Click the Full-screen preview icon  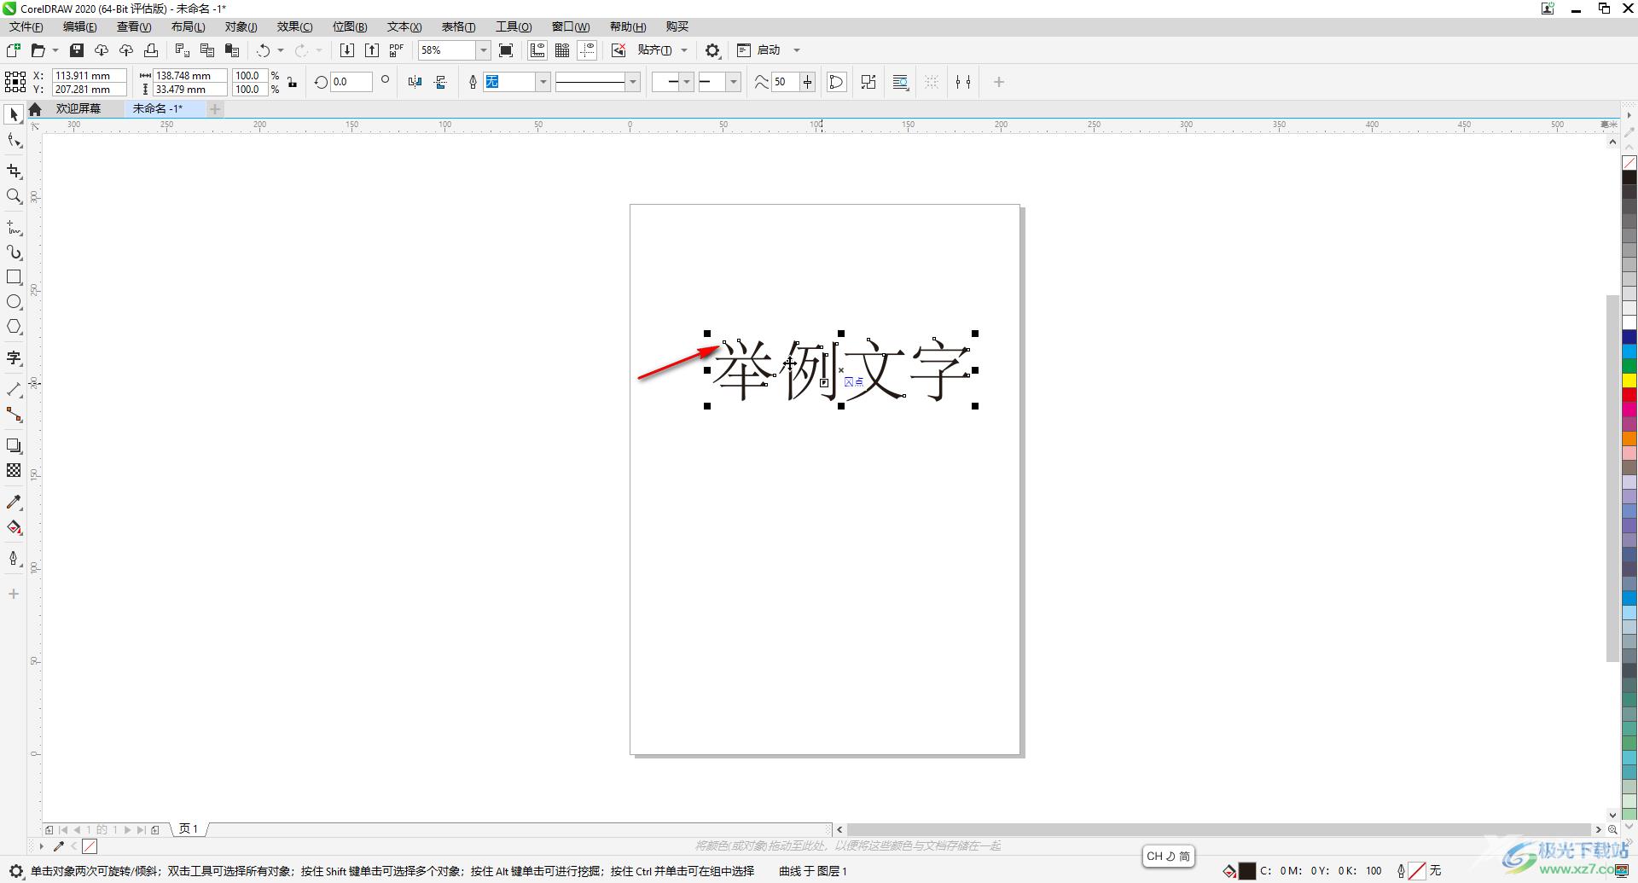[x=506, y=50]
